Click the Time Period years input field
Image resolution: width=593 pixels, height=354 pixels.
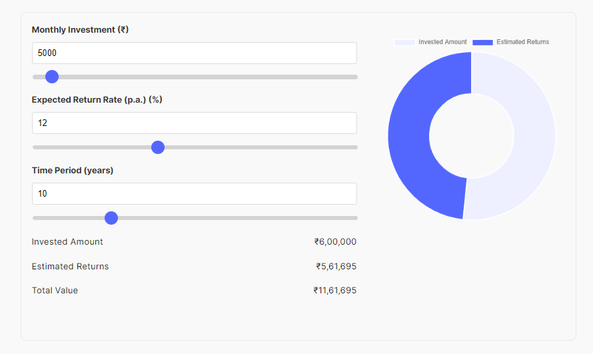tap(195, 193)
